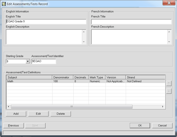Click inside the French Description text area

[129, 37]
